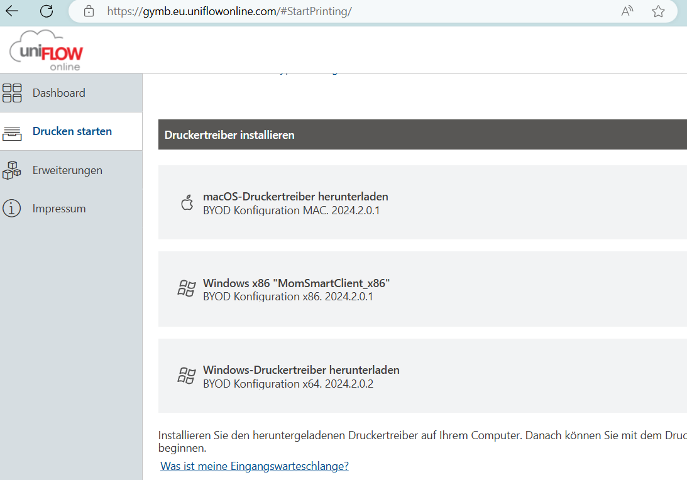
Task: Click the Dashboard grid icon in the sidebar
Action: [x=12, y=93]
